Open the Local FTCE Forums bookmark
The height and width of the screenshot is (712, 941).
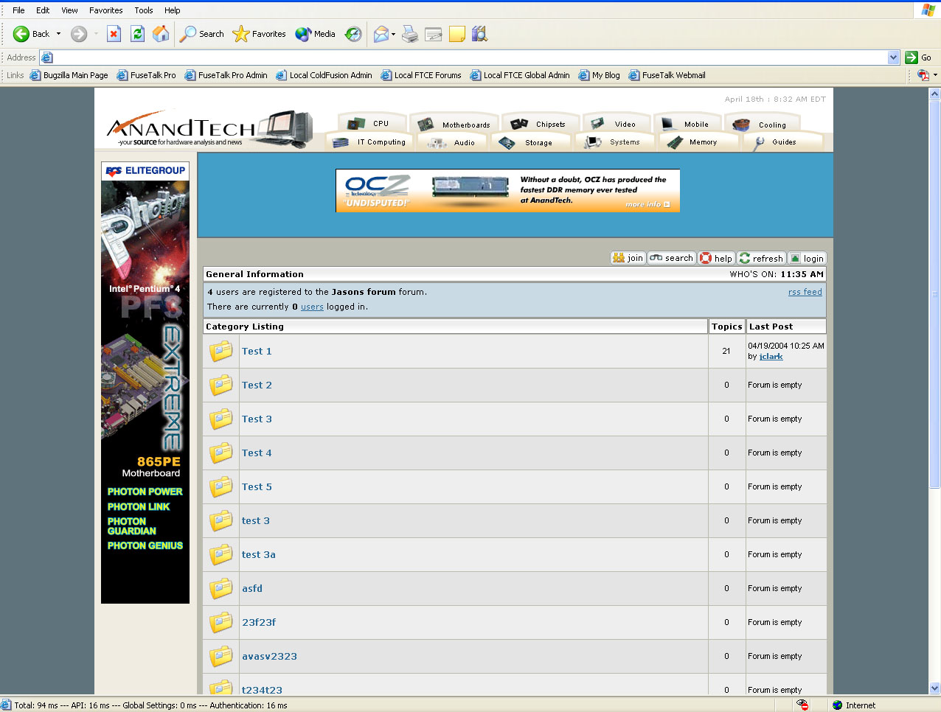[x=421, y=75]
